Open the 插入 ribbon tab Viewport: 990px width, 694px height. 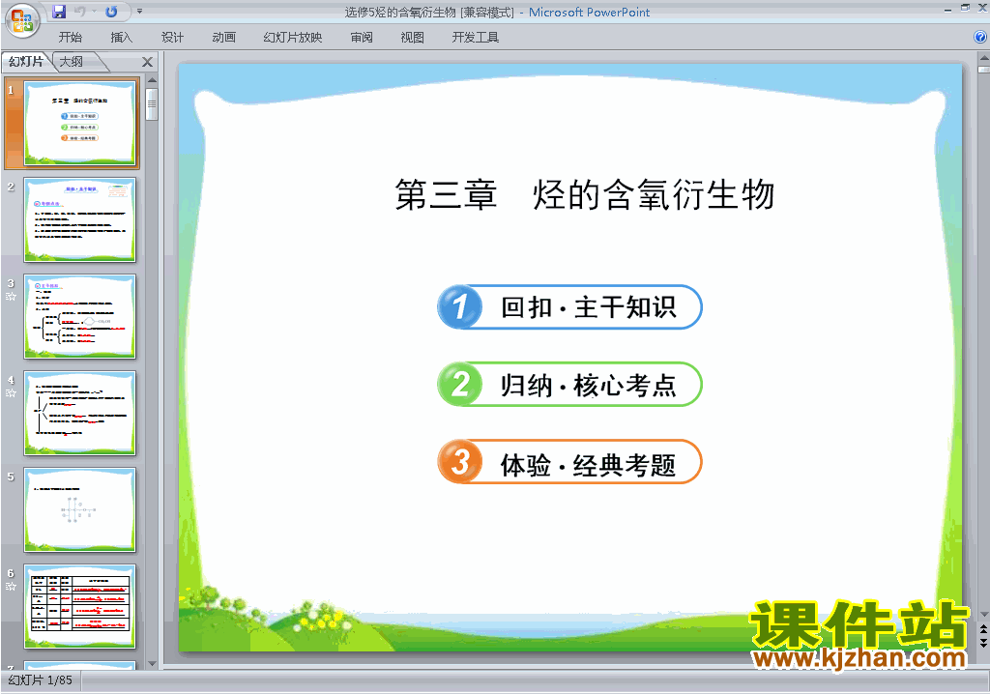click(121, 38)
